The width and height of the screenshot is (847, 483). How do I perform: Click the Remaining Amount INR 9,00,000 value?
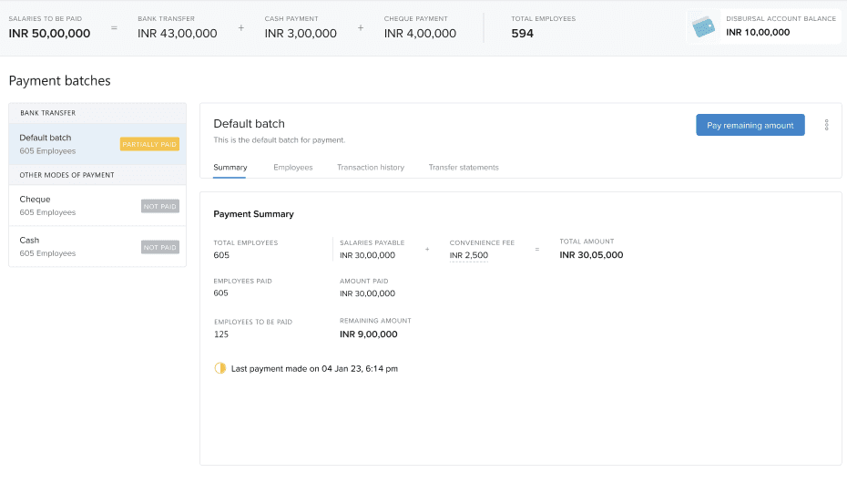pyautogui.click(x=369, y=334)
